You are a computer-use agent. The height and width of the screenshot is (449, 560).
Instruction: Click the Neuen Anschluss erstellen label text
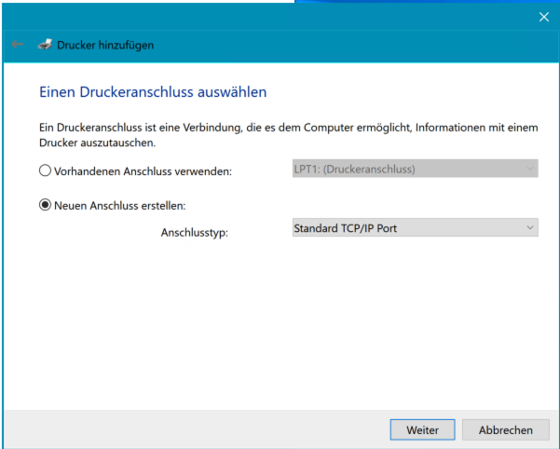[x=121, y=206]
